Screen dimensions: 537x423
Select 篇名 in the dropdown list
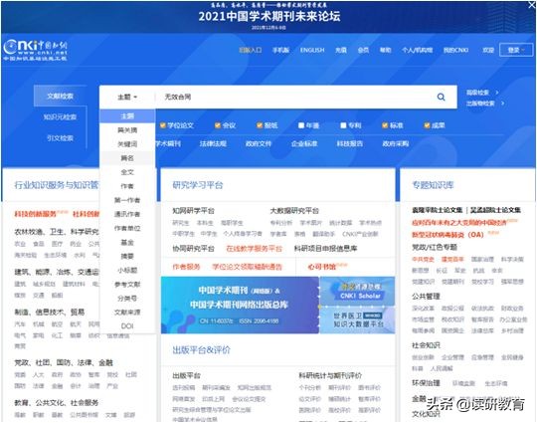(x=127, y=158)
